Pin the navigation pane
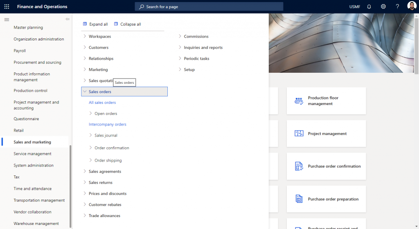Screen dimensions: 419x229 coord(68,19)
